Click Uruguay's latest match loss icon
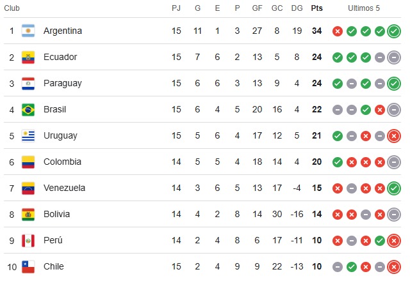The height and width of the screenshot is (281, 410). pos(394,136)
